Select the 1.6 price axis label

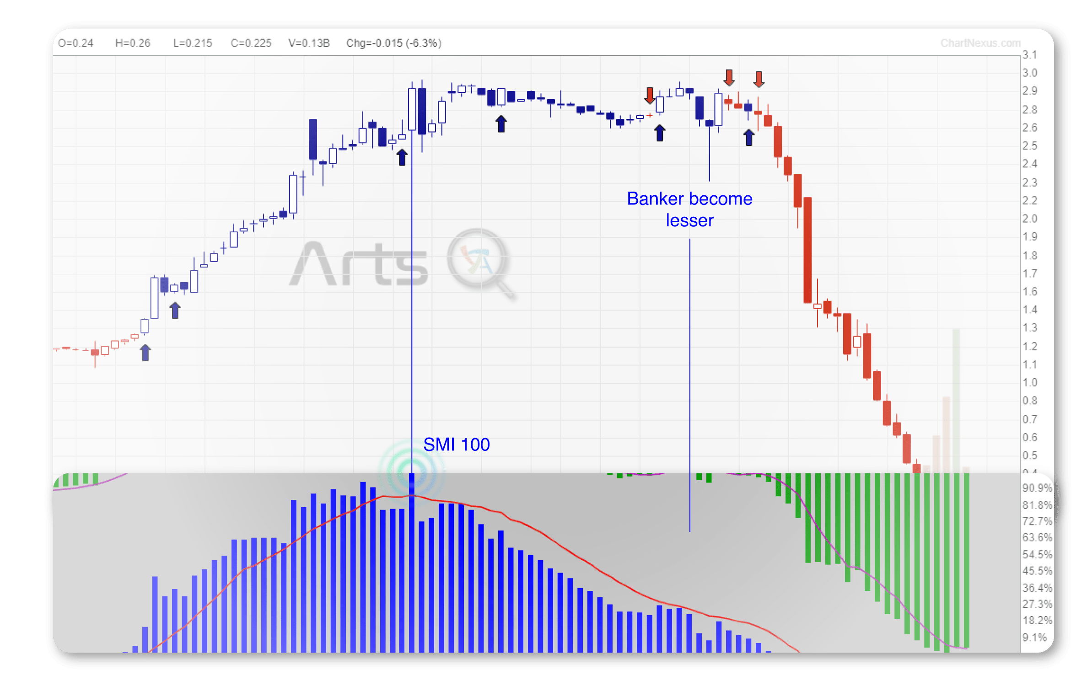point(1030,292)
